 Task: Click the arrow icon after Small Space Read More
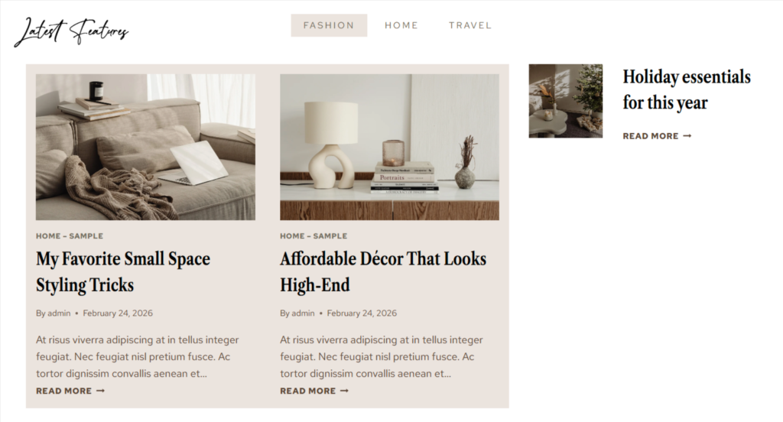tap(100, 391)
